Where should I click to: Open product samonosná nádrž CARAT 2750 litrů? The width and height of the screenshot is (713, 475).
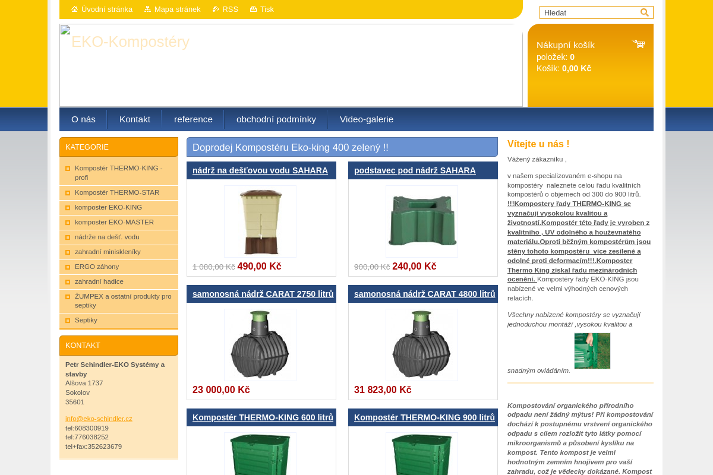point(263,294)
